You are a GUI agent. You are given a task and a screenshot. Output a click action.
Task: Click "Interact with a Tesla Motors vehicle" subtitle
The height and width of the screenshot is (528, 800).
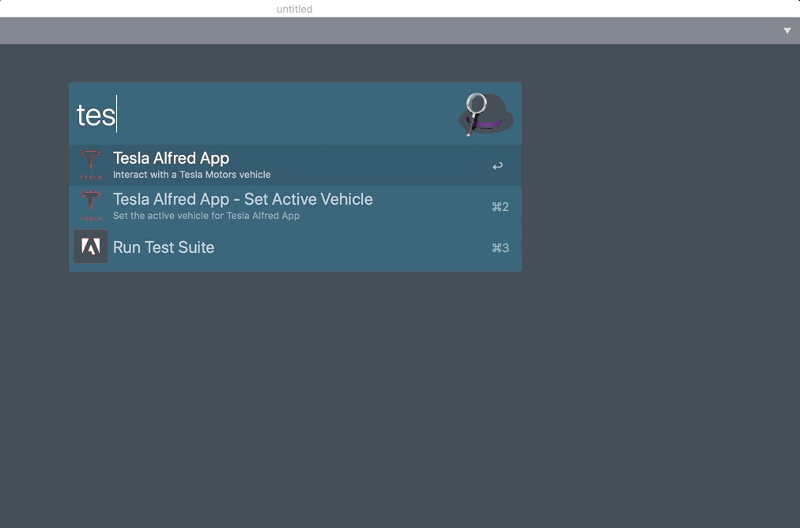(191, 175)
